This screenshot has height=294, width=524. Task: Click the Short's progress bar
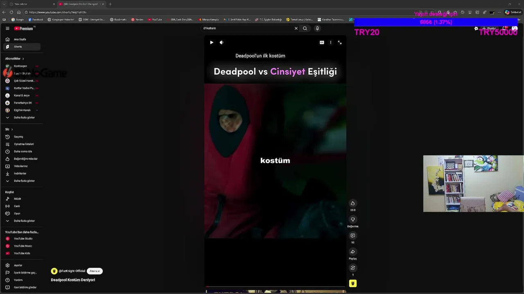coord(275,287)
